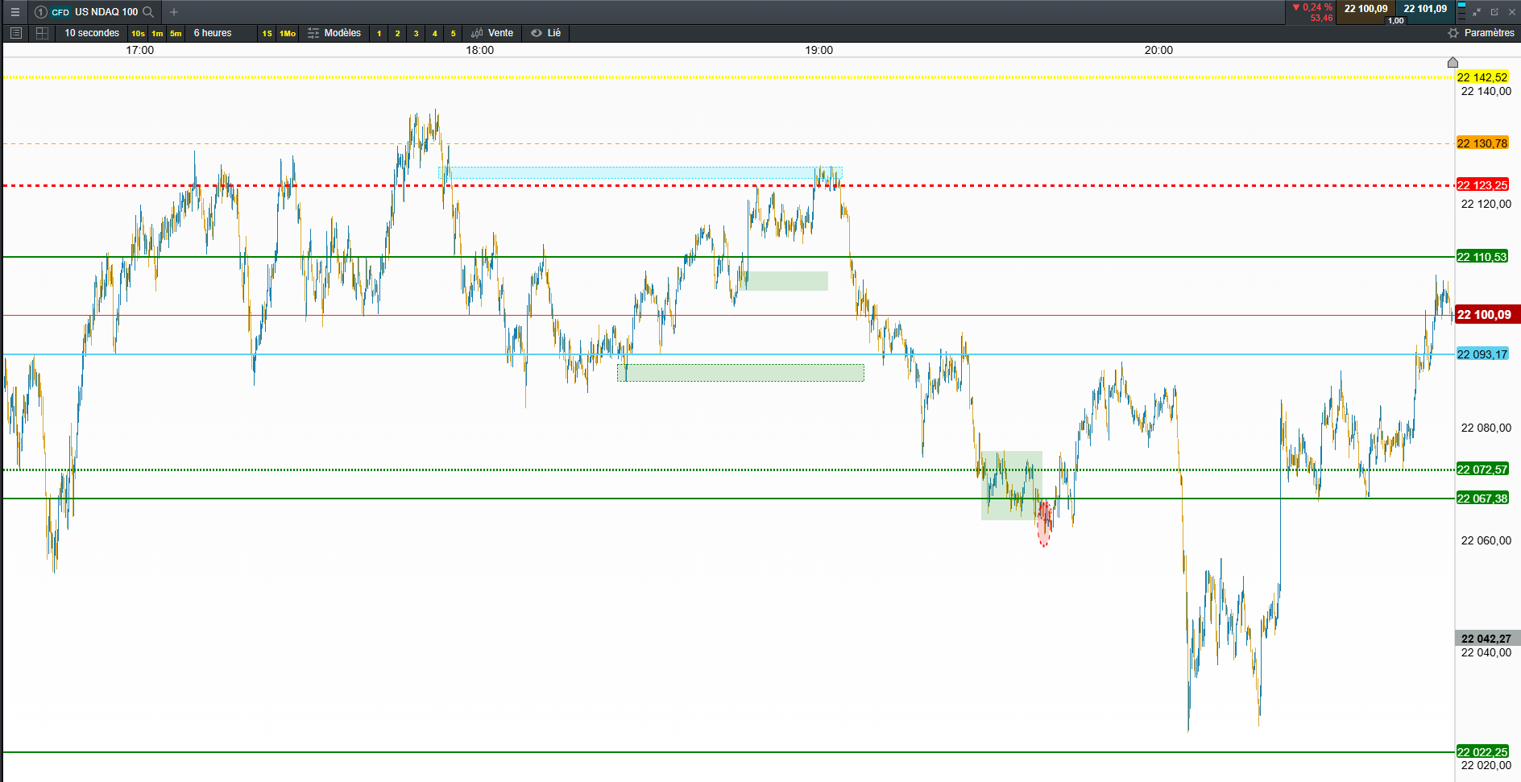Load template number 1

coord(379,34)
